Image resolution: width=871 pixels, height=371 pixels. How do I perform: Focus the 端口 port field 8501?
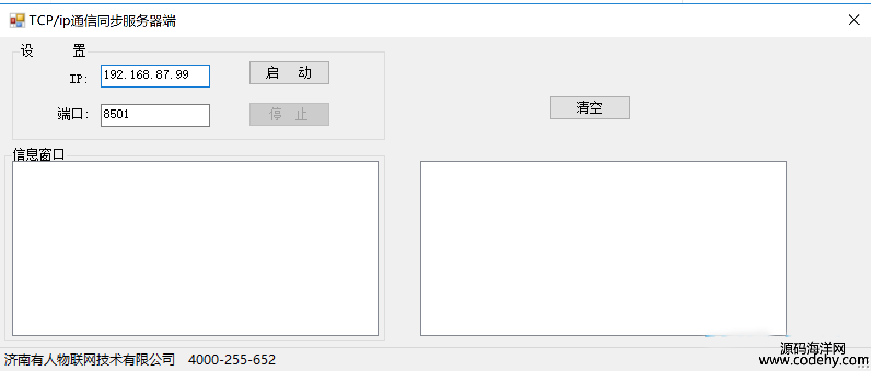pyautogui.click(x=155, y=115)
